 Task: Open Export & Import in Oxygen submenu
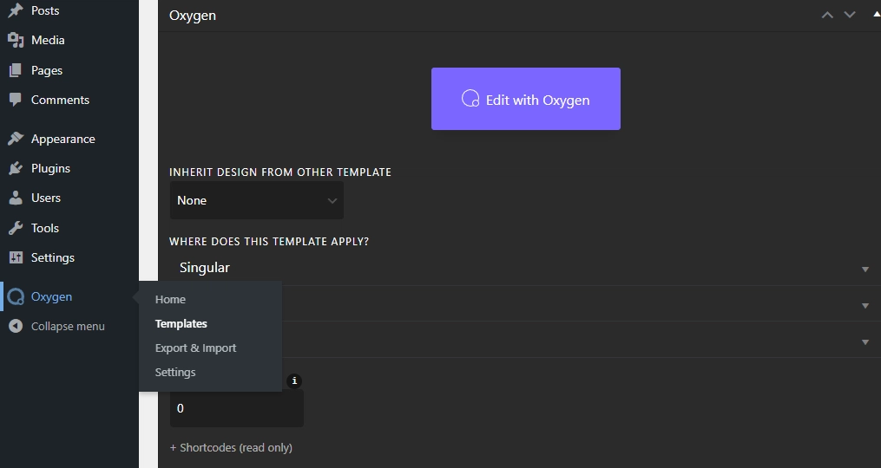pos(195,348)
